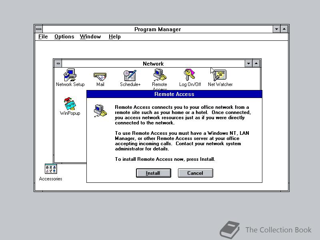
Task: Open the Window menu
Action: [90, 36]
